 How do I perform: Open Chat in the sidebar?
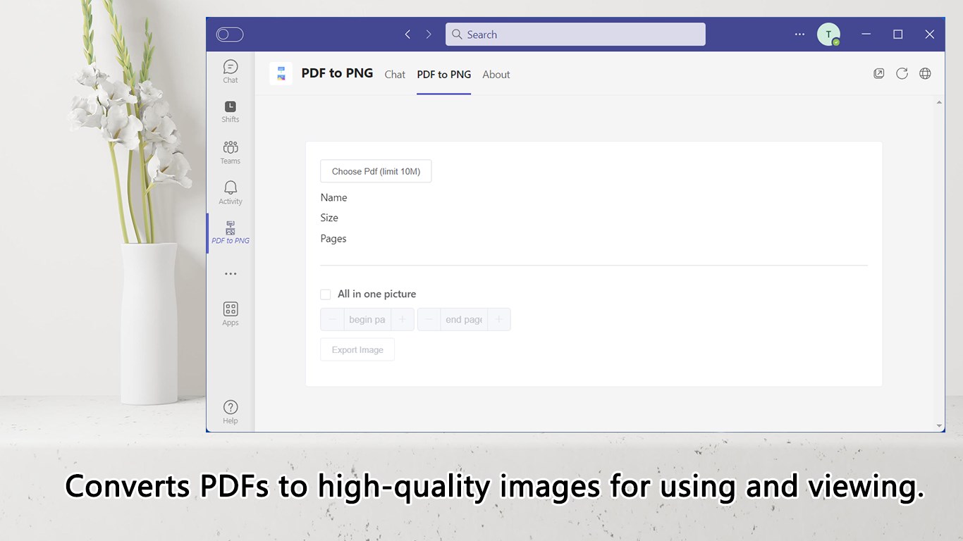pos(231,71)
